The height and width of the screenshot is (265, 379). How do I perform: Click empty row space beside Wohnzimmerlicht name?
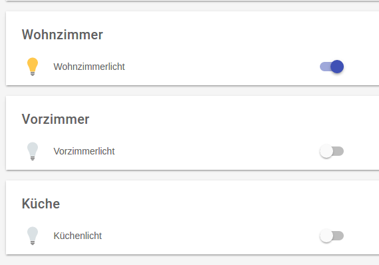point(217,67)
